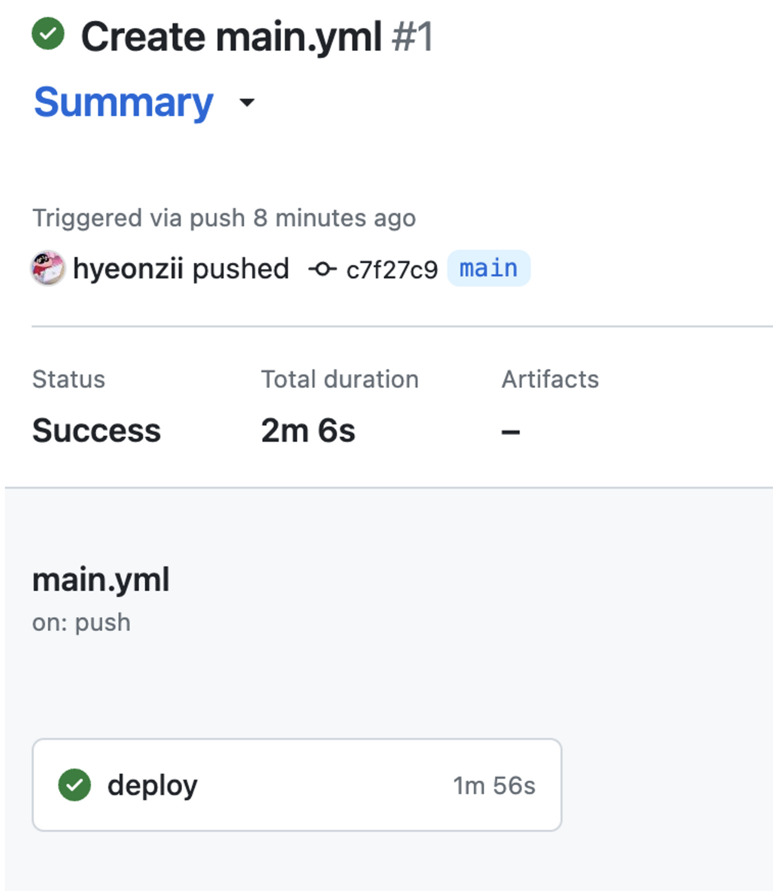
Task: Click the deploy job name text
Action: click(x=152, y=786)
